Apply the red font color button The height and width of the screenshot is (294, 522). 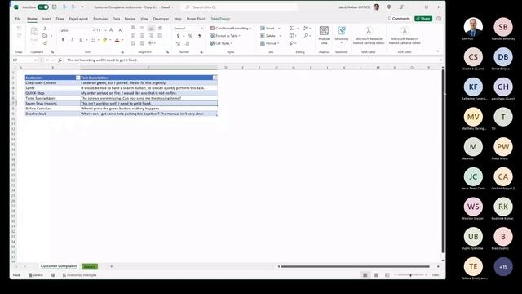[x=117, y=40]
